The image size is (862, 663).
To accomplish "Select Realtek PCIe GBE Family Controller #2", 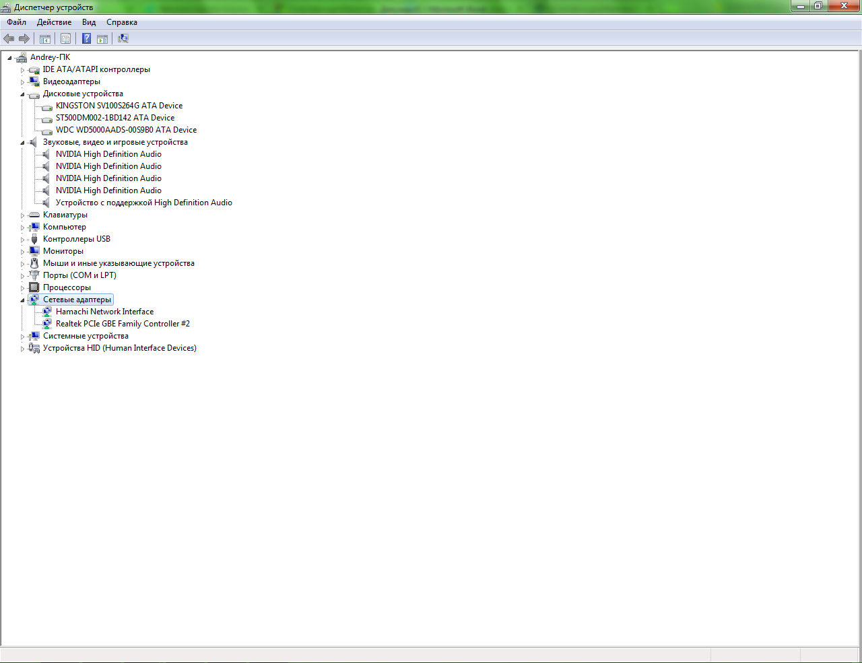I will coord(123,324).
